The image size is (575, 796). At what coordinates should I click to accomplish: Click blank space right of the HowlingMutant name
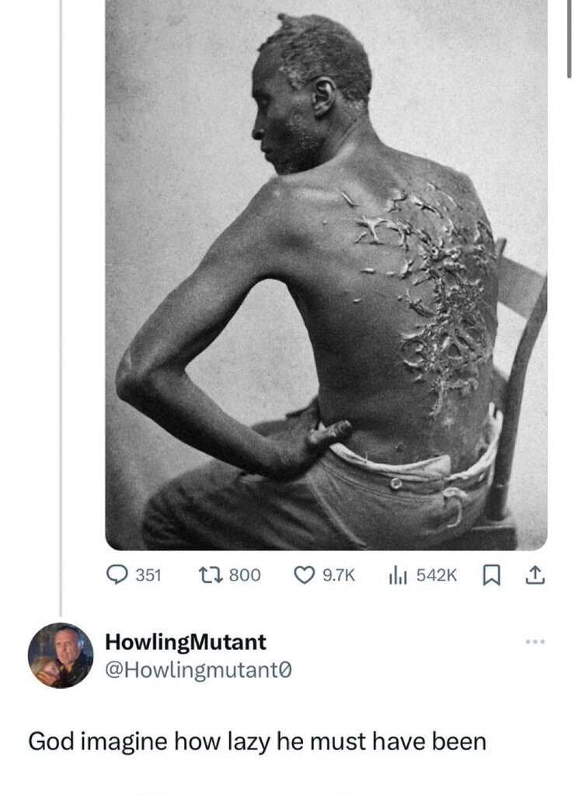pos(389,642)
